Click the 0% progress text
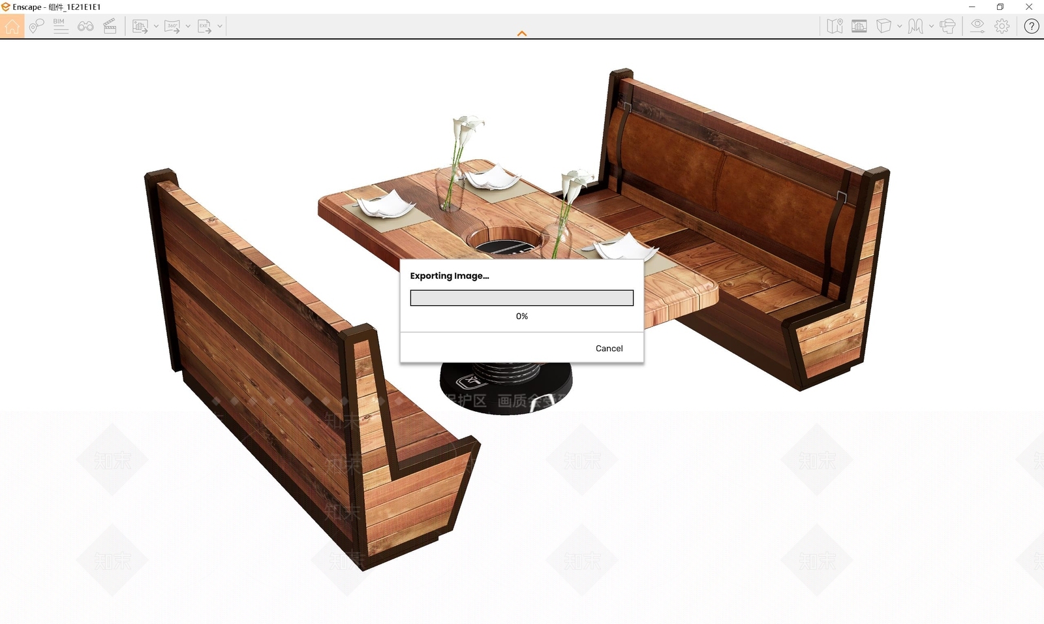1044x624 pixels. [x=522, y=316]
